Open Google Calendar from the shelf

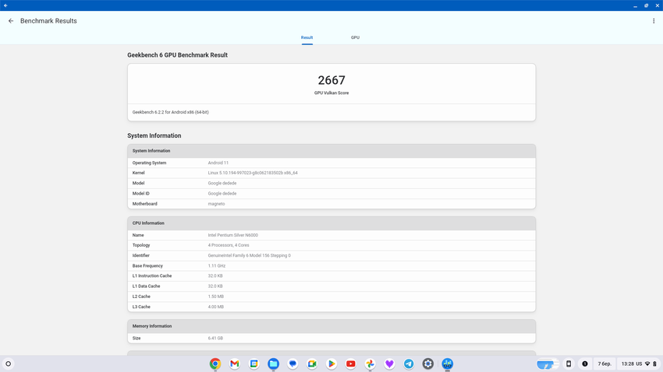pos(254,363)
